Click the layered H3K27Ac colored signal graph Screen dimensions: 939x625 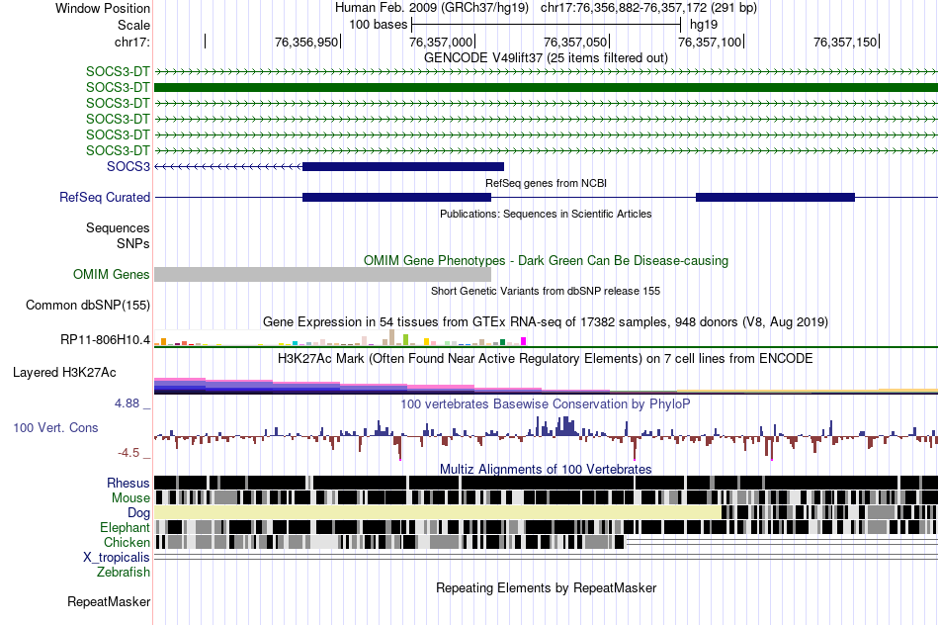[x=546, y=386]
